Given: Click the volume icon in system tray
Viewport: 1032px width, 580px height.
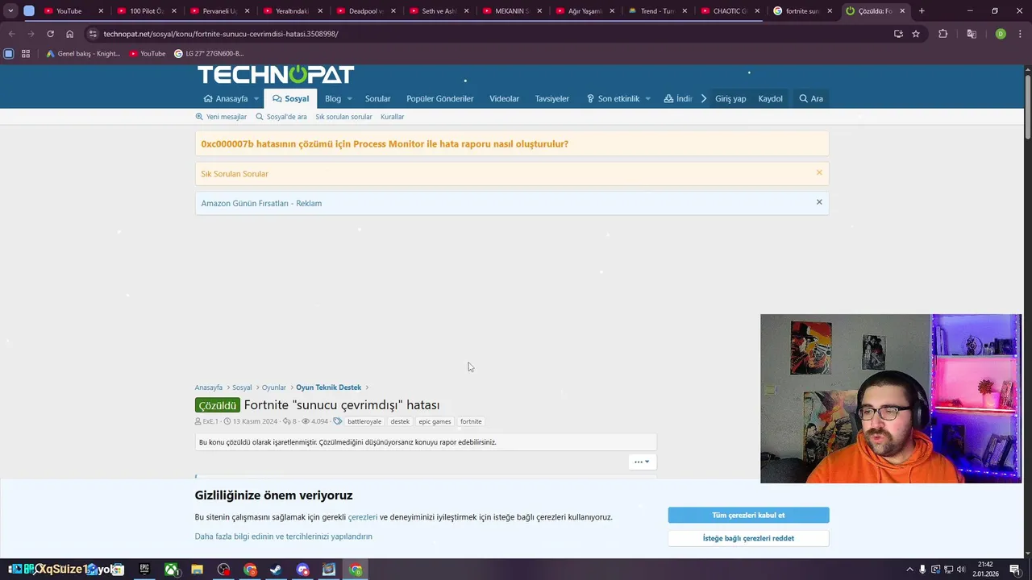Looking at the screenshot, I should pyautogui.click(x=960, y=570).
